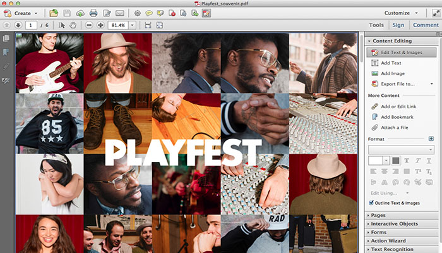
Task: Uncheck Outline Text & Images checkbox
Action: [371, 202]
